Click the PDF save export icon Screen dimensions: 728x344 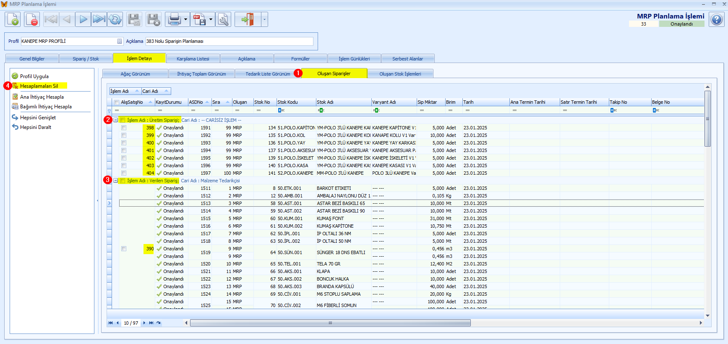point(199,19)
